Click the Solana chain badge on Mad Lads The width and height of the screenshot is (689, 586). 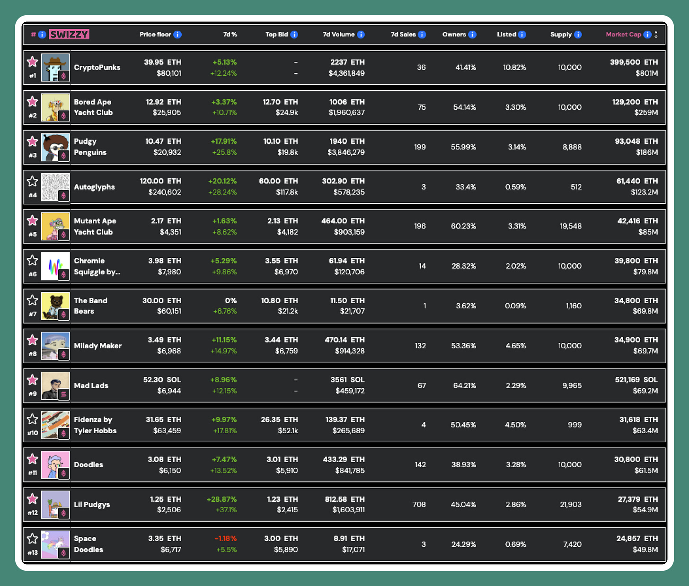[x=64, y=394]
